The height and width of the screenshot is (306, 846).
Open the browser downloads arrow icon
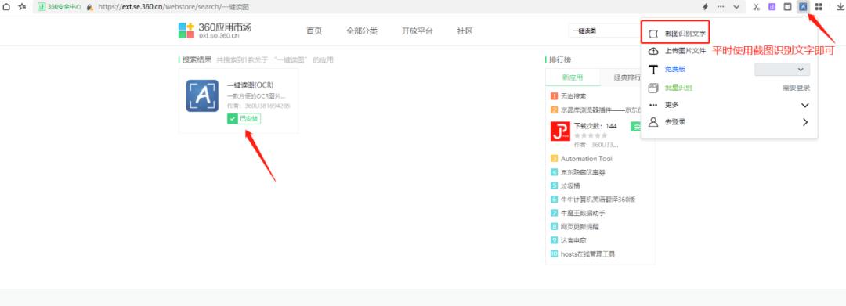pos(840,7)
